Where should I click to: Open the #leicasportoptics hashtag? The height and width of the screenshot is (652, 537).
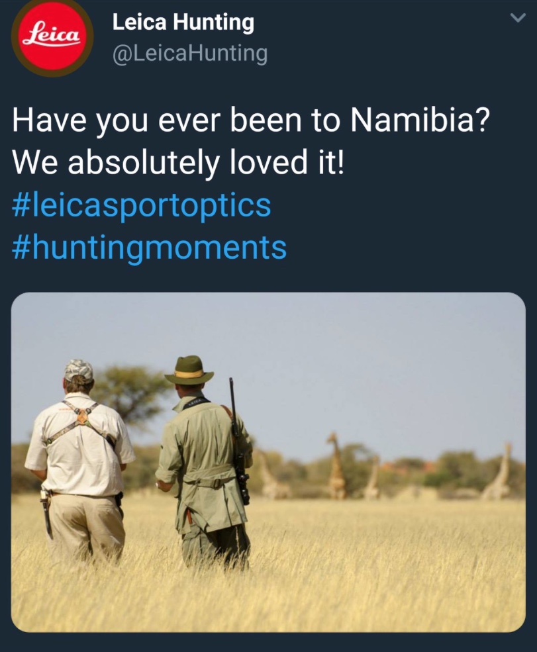coord(142,205)
